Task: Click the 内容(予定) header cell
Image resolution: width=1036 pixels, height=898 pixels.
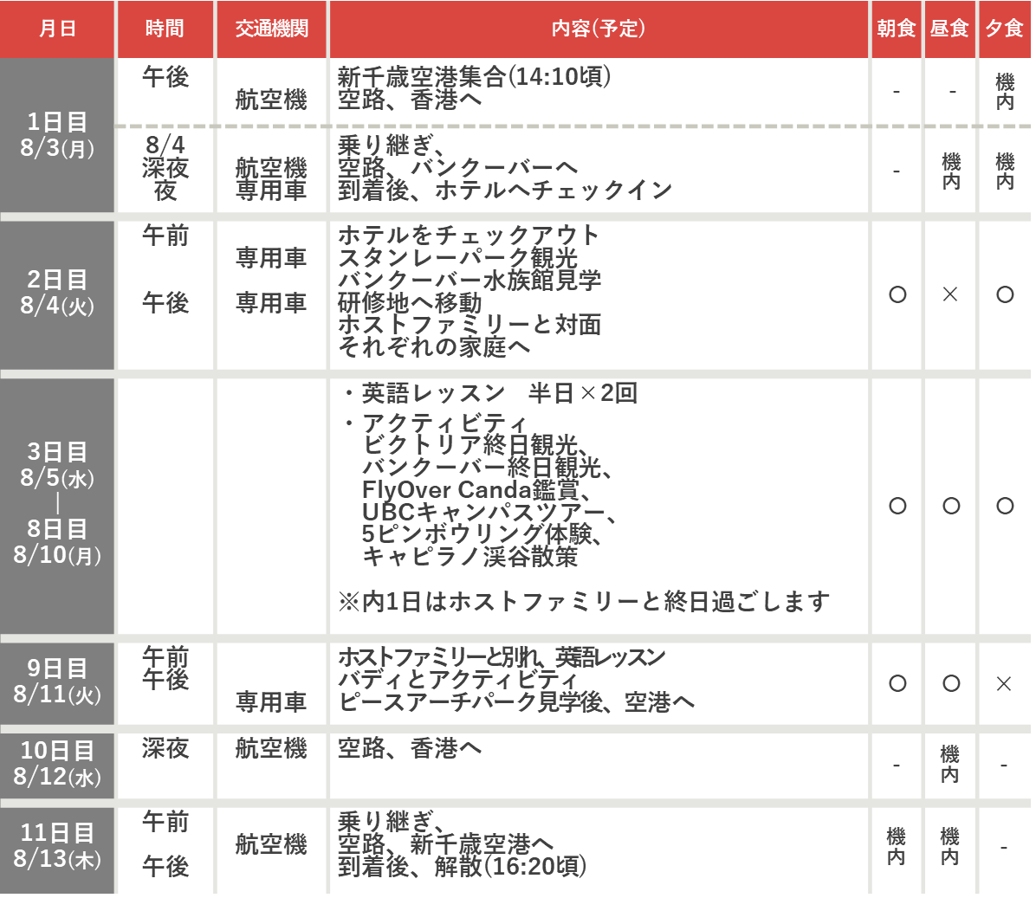Action: pyautogui.click(x=599, y=29)
